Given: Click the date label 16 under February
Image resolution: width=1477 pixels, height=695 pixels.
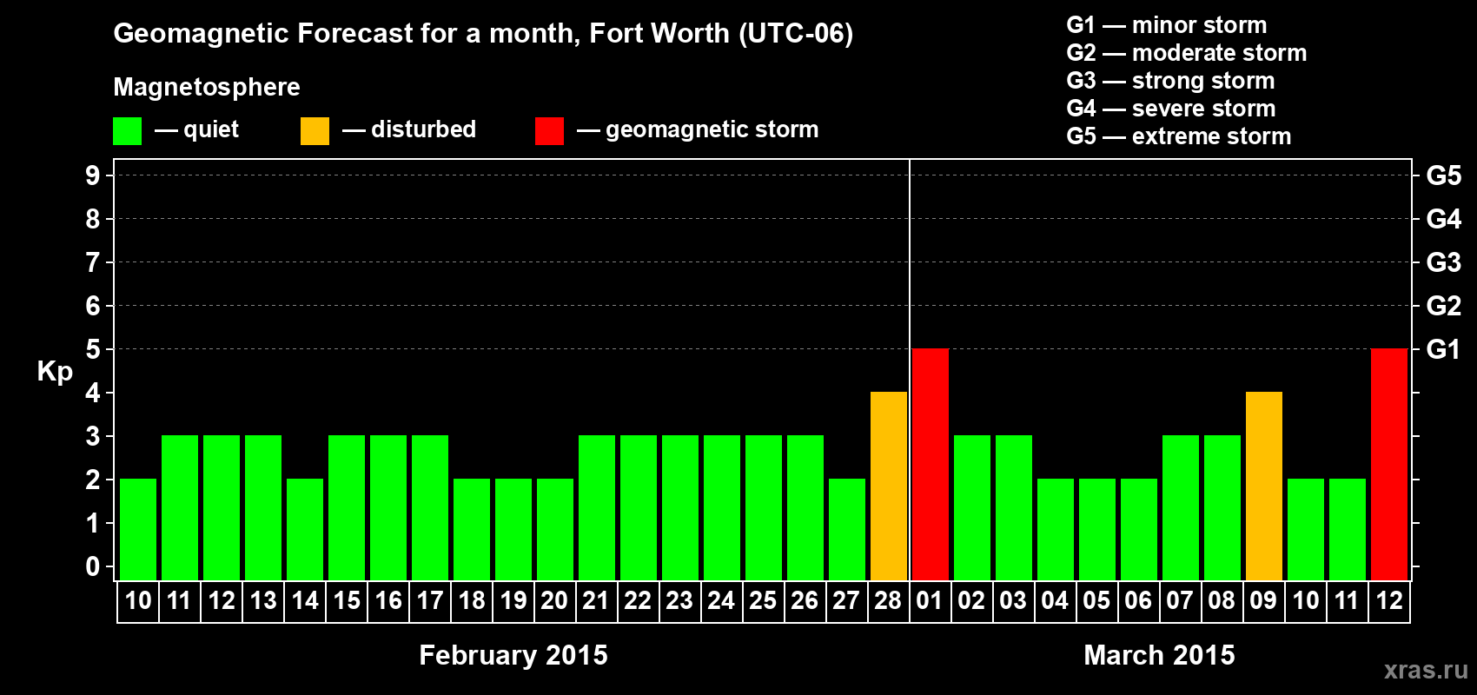Looking at the screenshot, I should tap(388, 601).
